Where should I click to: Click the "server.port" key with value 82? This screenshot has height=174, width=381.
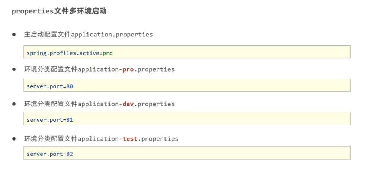point(44,154)
